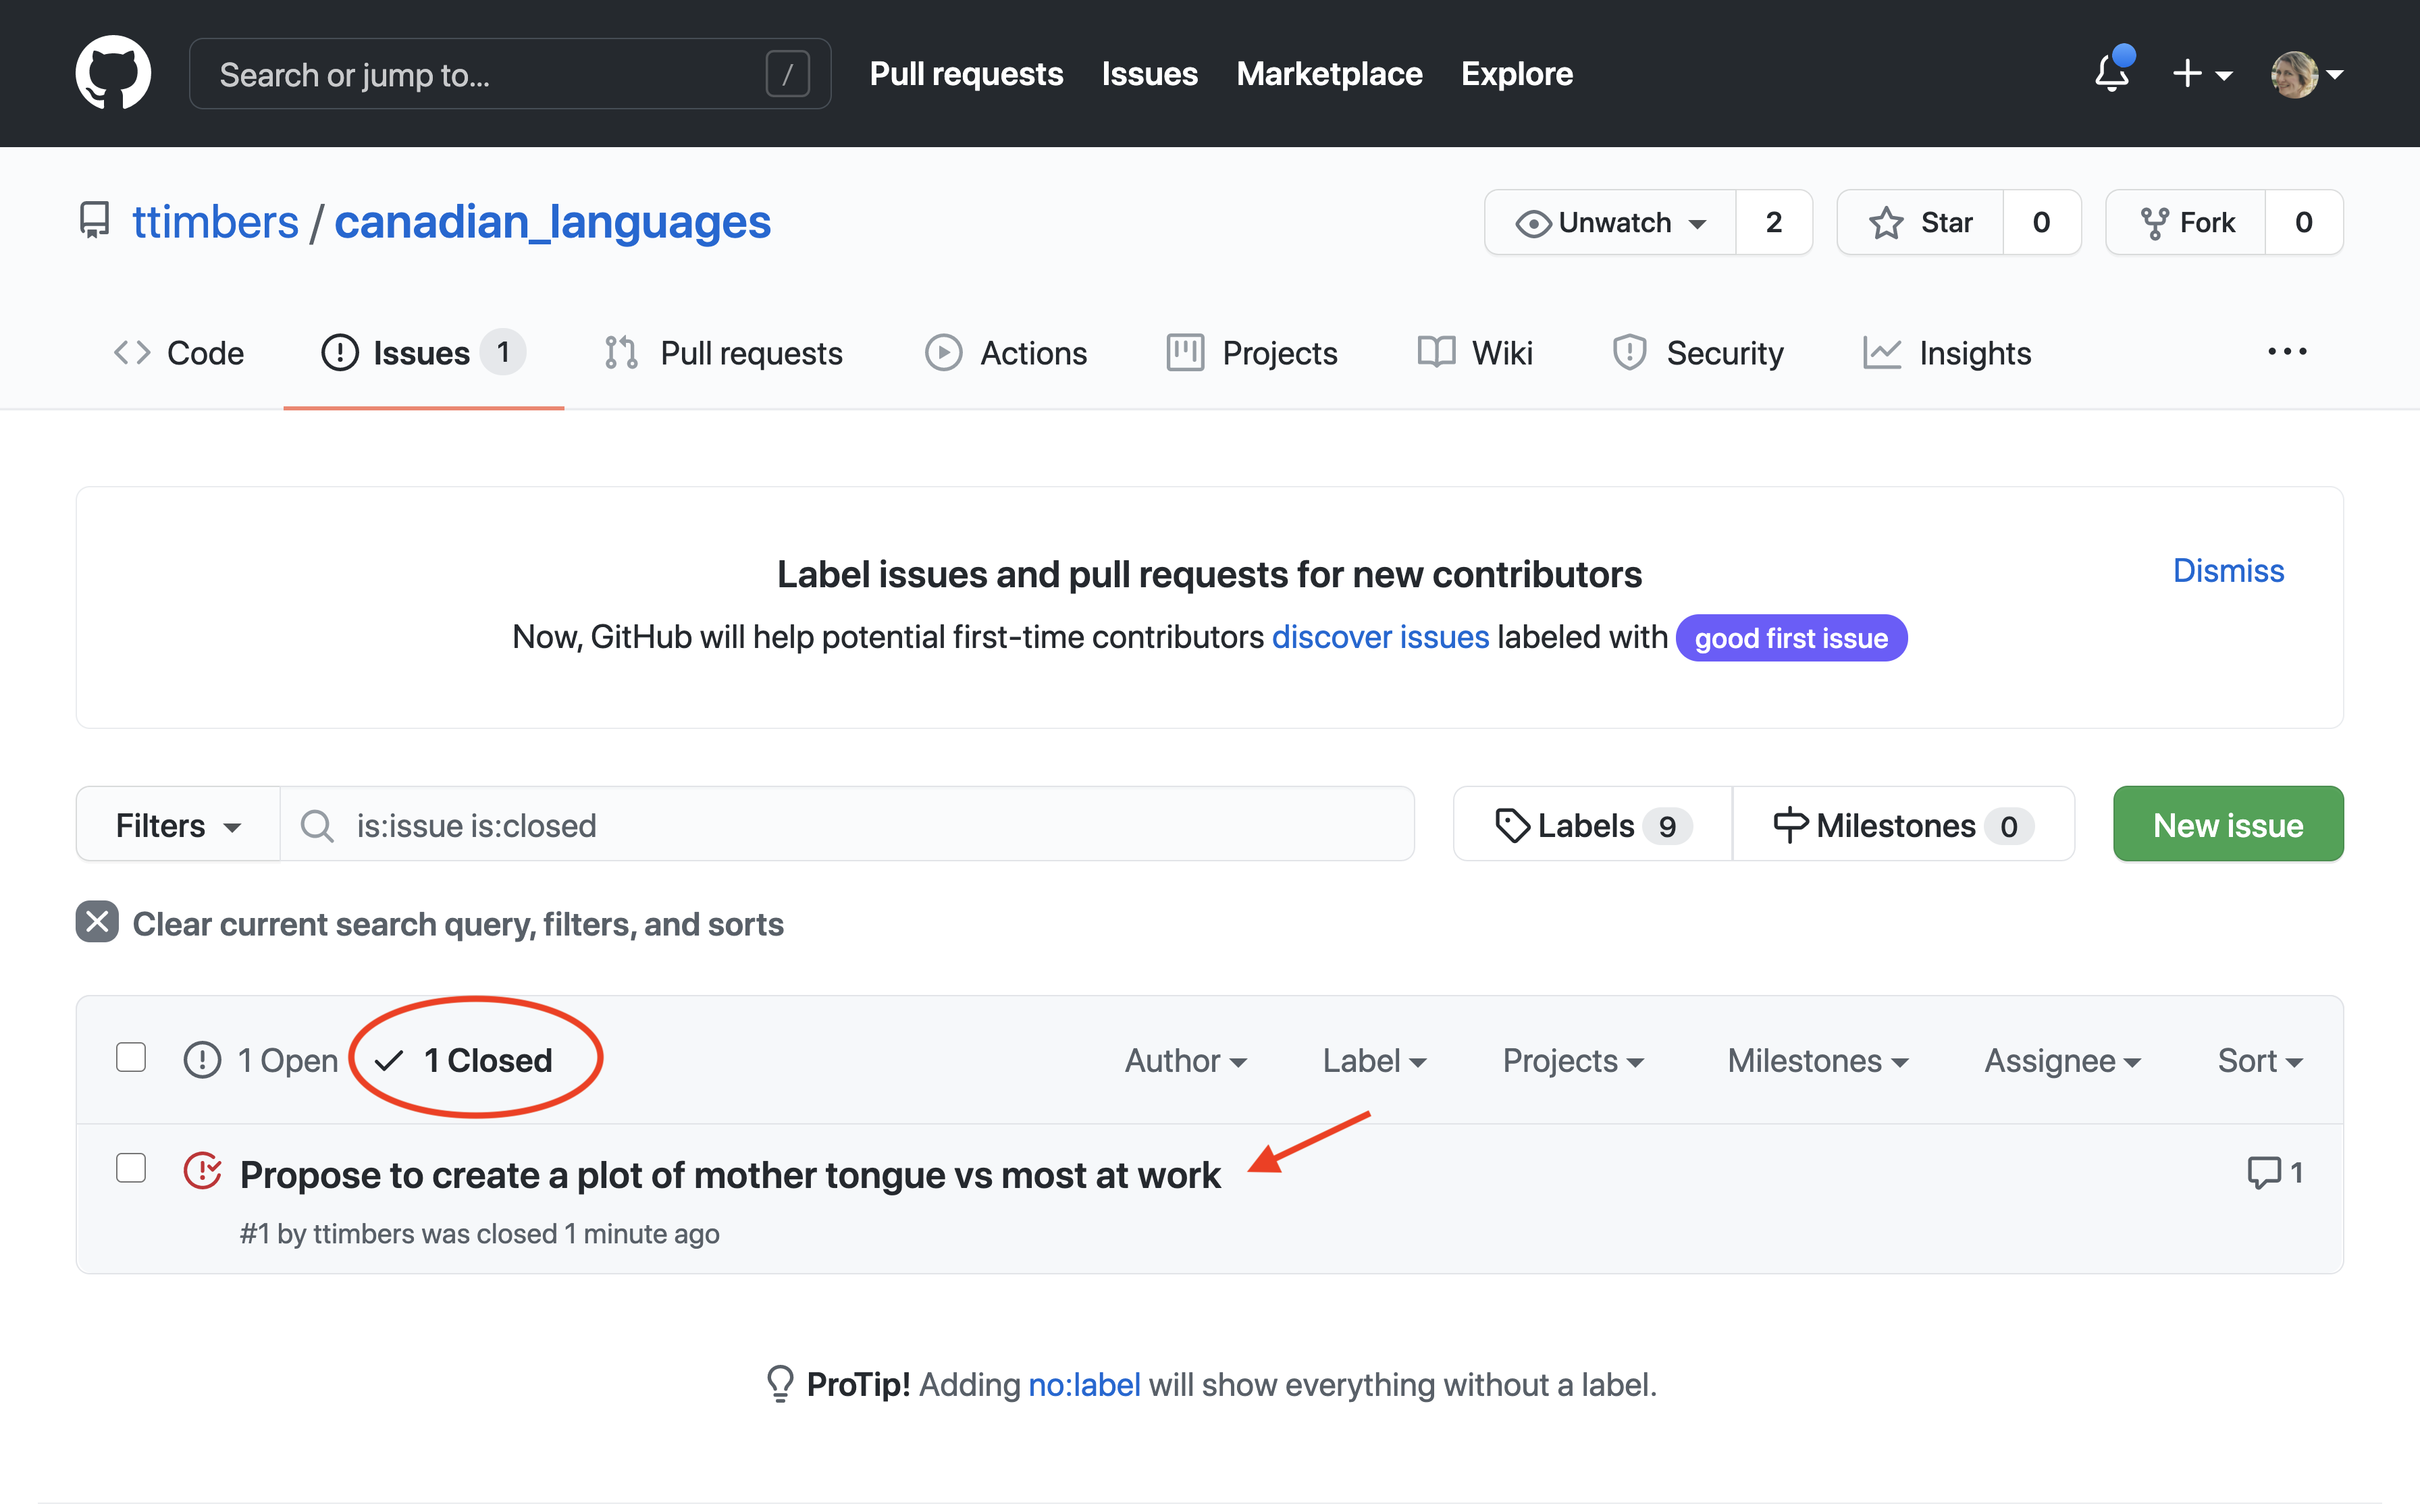The height and width of the screenshot is (1512, 2420).
Task: Click the clear-filters X icon
Action: click(x=97, y=922)
